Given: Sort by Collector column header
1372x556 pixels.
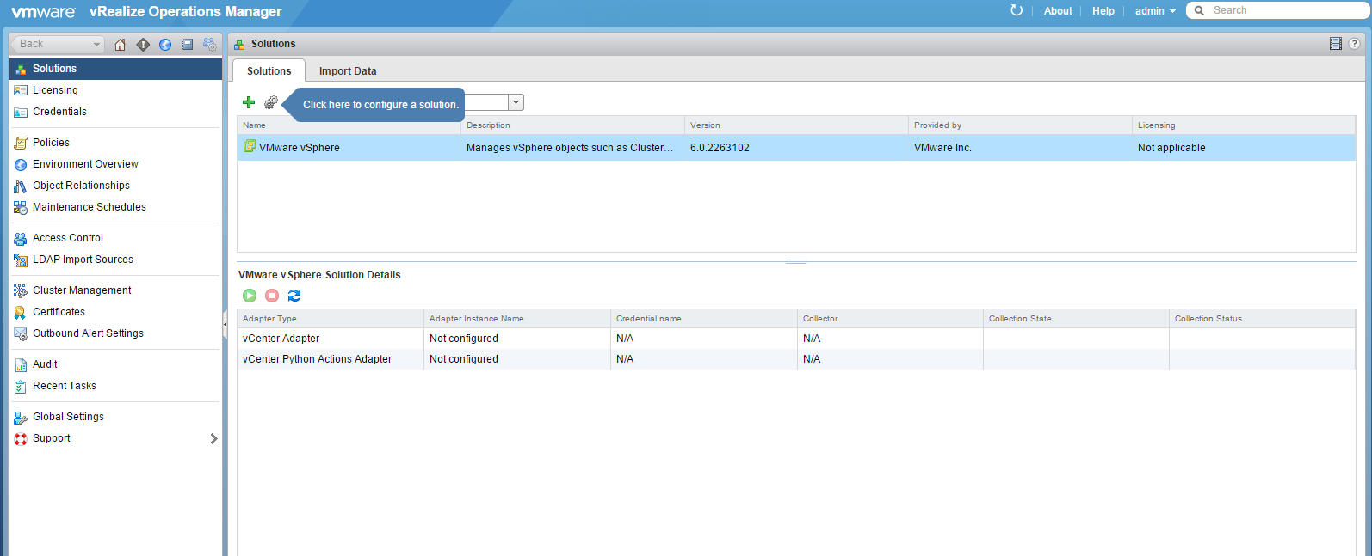Looking at the screenshot, I should (x=890, y=319).
